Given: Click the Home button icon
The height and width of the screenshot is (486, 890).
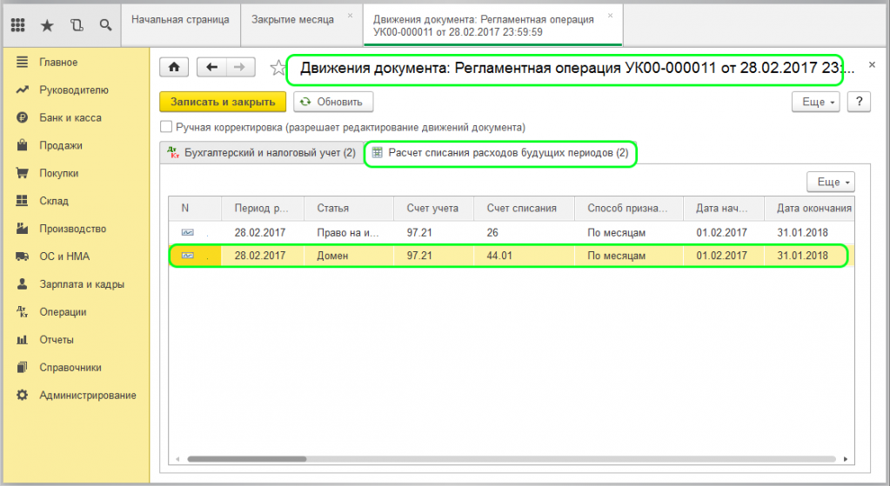Looking at the screenshot, I should (174, 68).
